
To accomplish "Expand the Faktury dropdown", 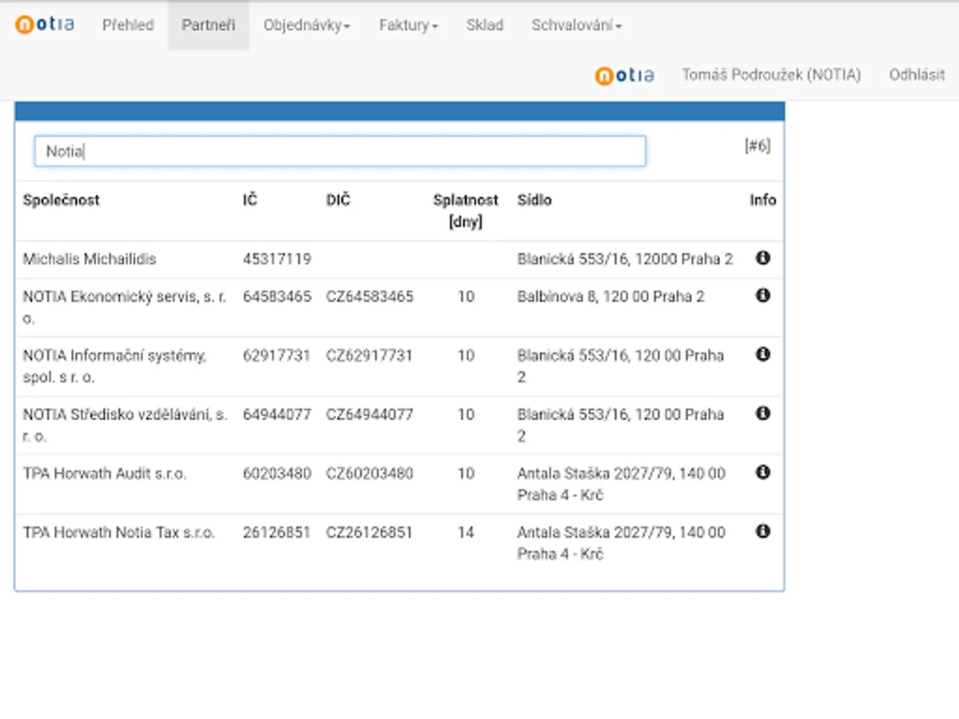I will (x=408, y=25).
